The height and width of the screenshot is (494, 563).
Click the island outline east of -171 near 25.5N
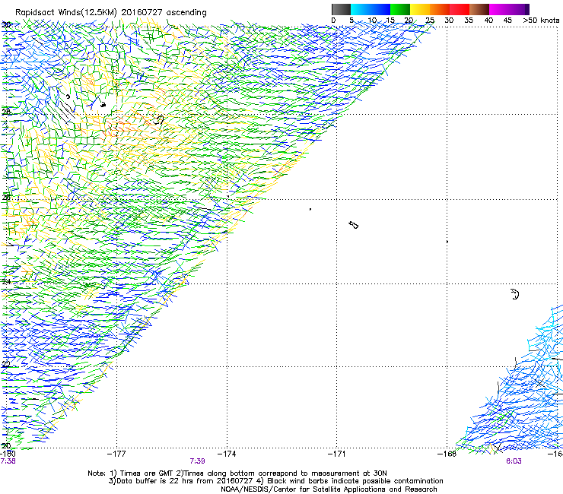click(x=354, y=225)
